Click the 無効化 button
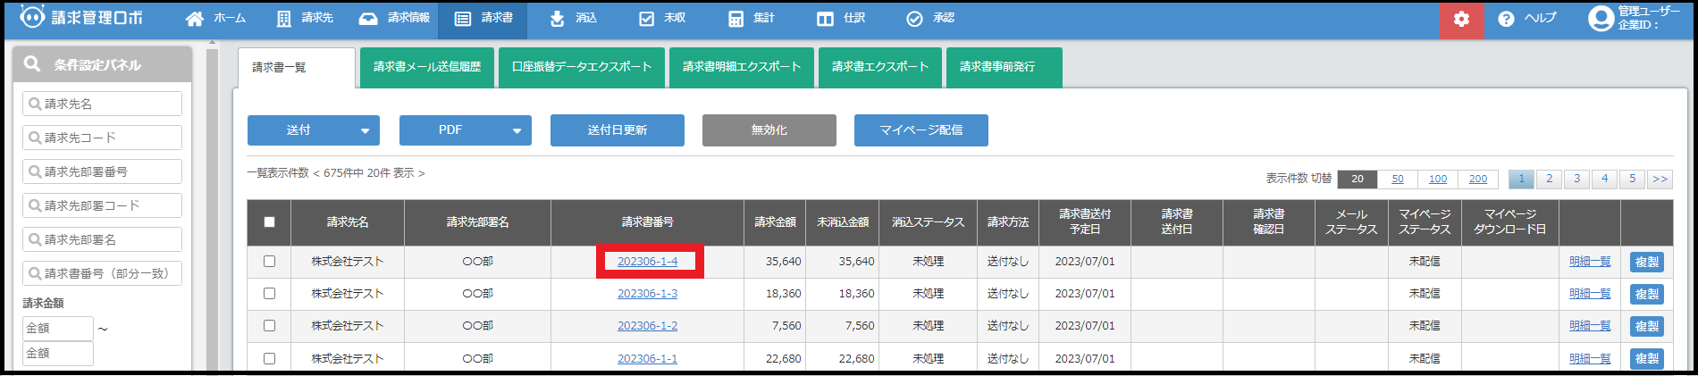 (769, 130)
